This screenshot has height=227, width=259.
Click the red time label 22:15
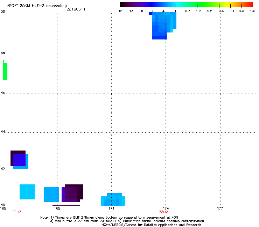tap(17, 212)
